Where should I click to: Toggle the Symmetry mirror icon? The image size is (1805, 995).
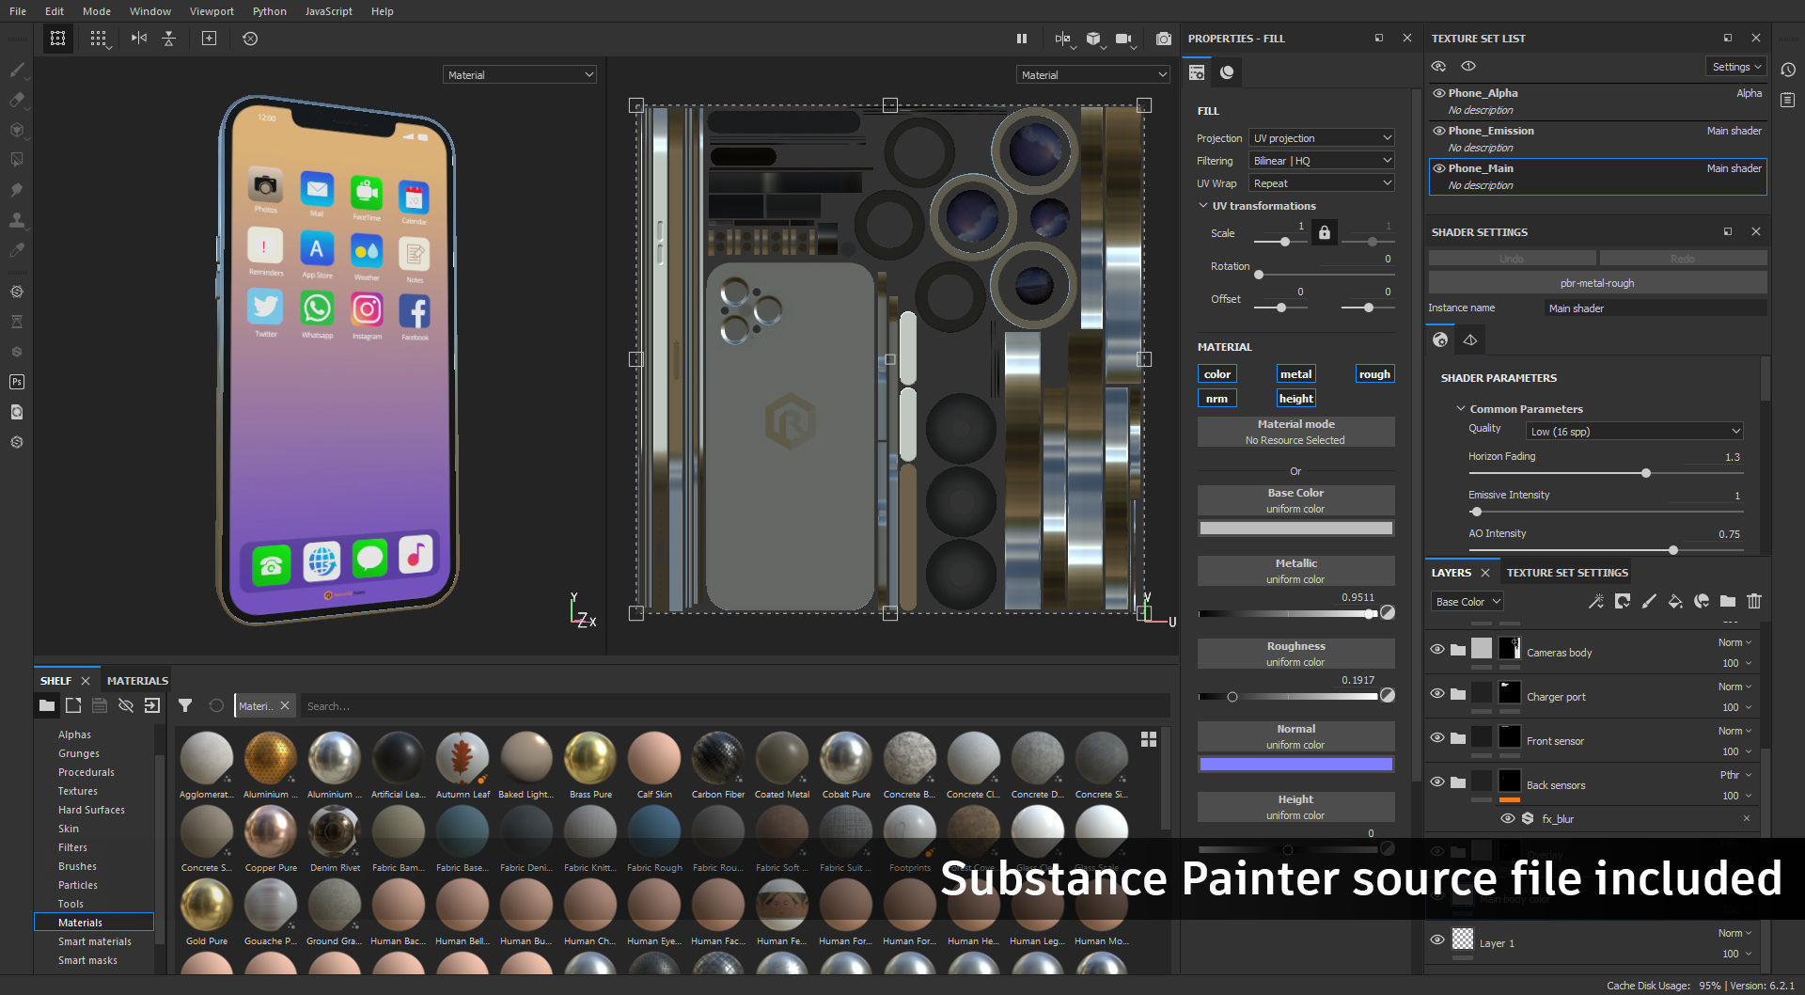pos(139,39)
